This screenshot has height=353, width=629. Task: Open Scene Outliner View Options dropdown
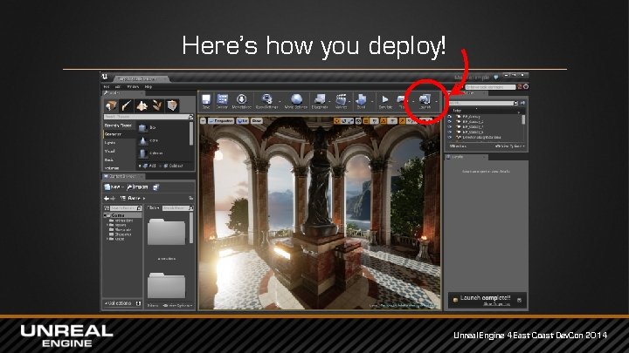(x=510, y=146)
